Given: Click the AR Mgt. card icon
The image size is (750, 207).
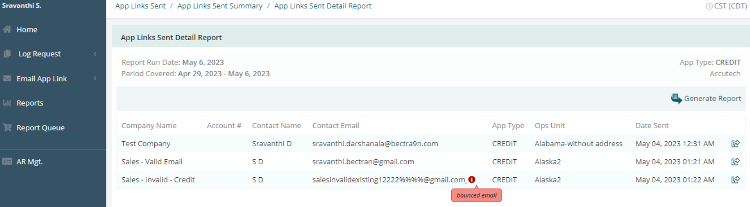Looking at the screenshot, I should [x=7, y=161].
